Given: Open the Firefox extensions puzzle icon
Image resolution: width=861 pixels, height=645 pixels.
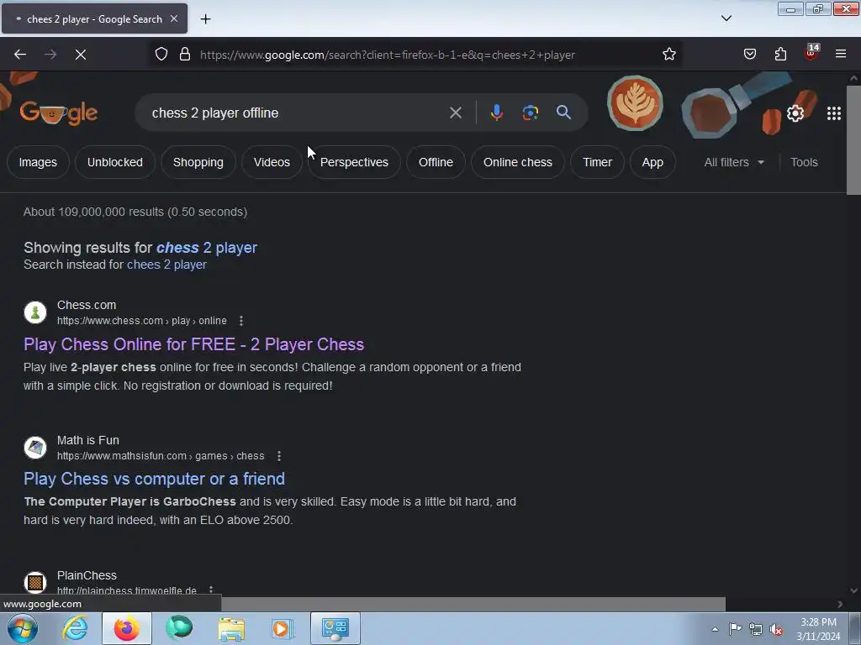Looking at the screenshot, I should pyautogui.click(x=780, y=55).
